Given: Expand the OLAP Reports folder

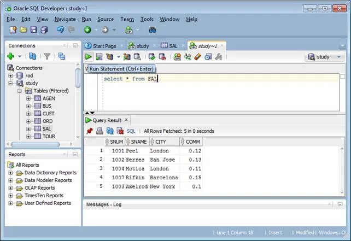Looking at the screenshot, I should 10,188.
